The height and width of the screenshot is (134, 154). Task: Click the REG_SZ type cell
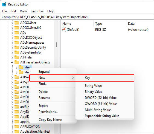click(100, 30)
